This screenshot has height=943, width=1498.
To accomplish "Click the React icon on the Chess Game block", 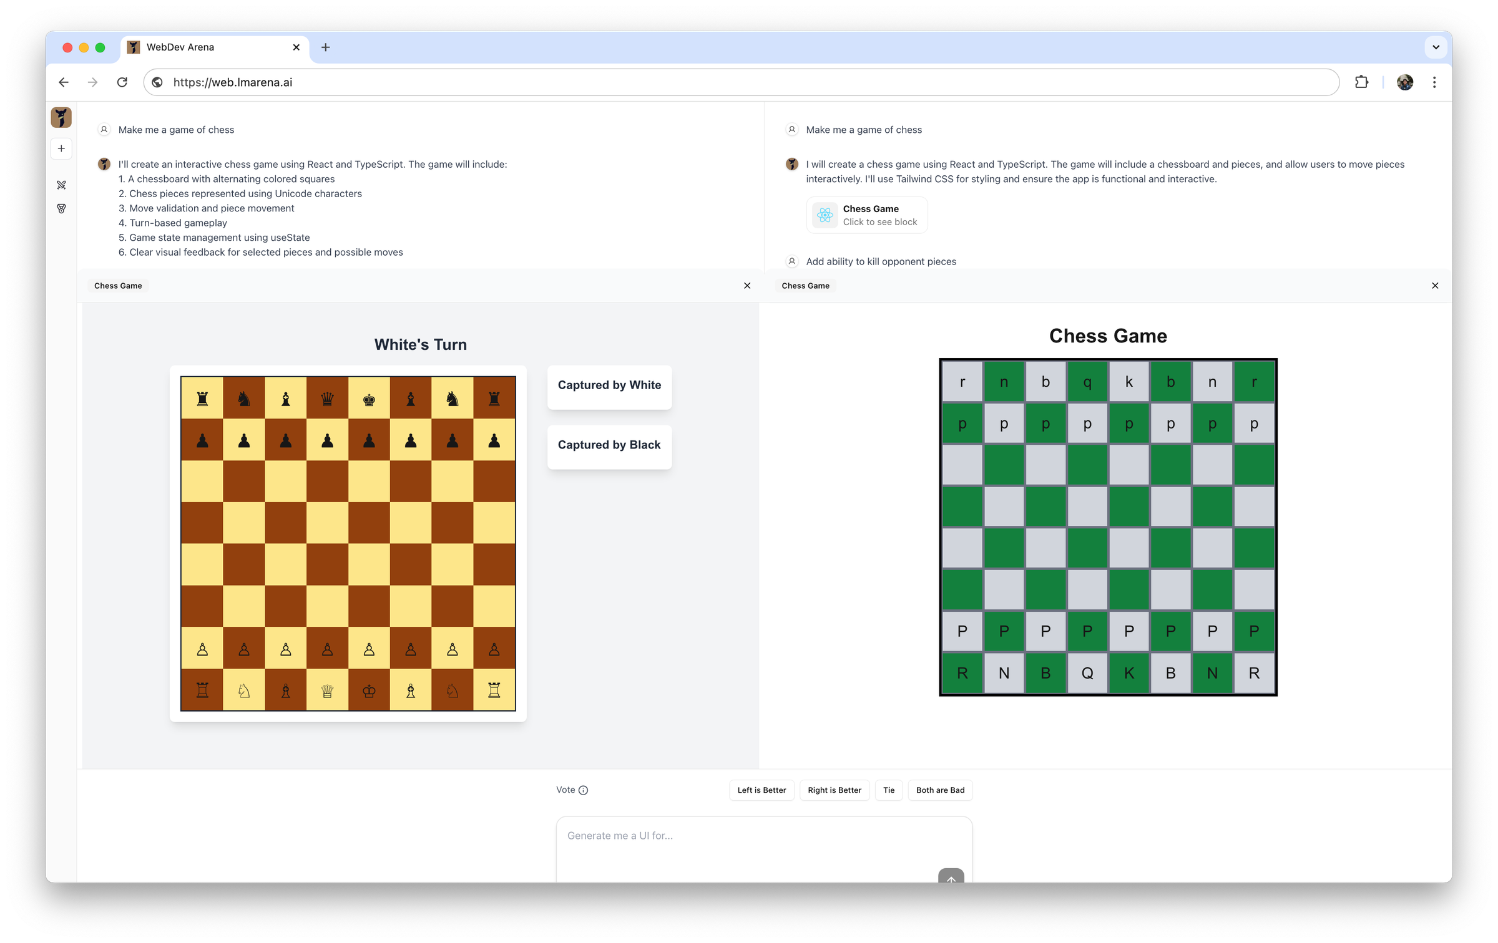I will [x=825, y=215].
